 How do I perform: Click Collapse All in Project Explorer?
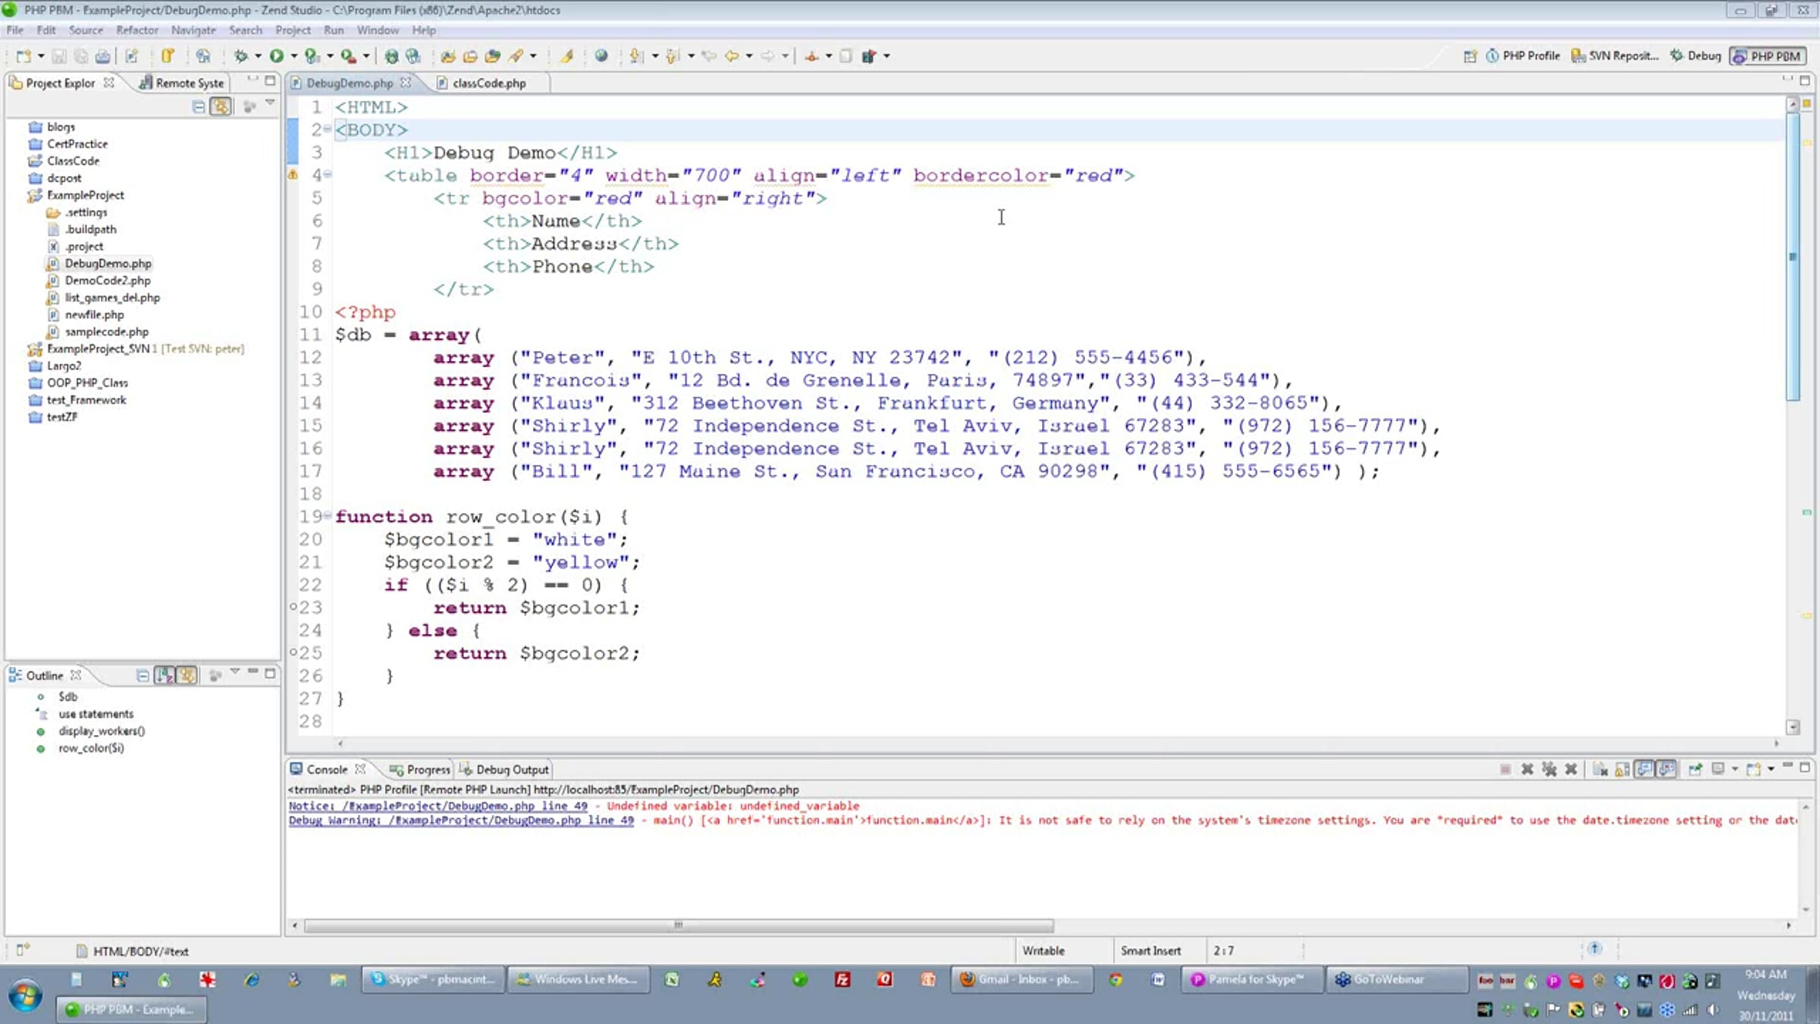point(199,107)
